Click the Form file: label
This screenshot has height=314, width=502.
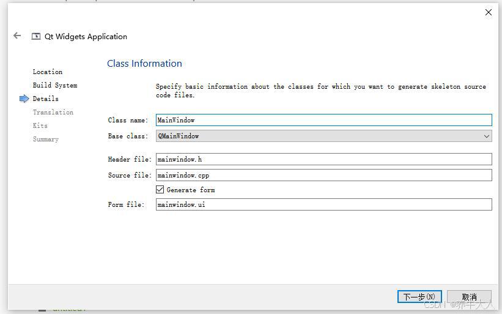point(126,204)
